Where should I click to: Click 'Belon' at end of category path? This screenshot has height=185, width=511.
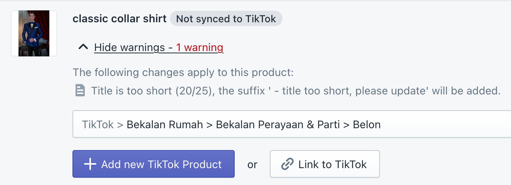pyautogui.click(x=367, y=124)
